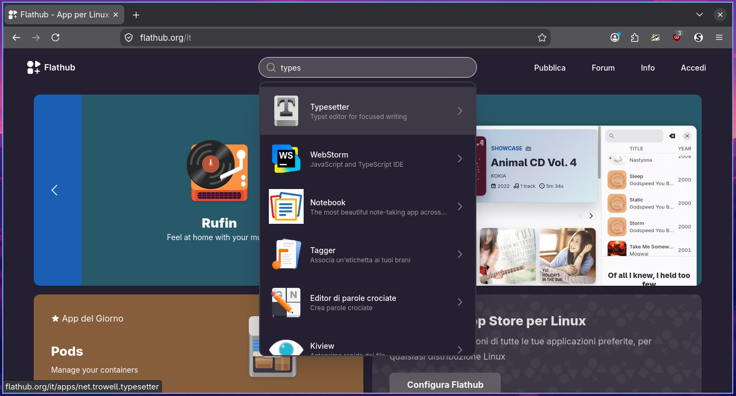Click the Accedi login link
Image resolution: width=736 pixels, height=396 pixels.
click(x=694, y=68)
